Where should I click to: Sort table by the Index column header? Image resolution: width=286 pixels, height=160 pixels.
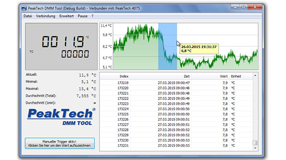pyautogui.click(x=115, y=76)
